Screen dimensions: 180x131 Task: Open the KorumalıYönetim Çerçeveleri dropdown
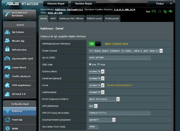pyautogui.click(x=102, y=120)
